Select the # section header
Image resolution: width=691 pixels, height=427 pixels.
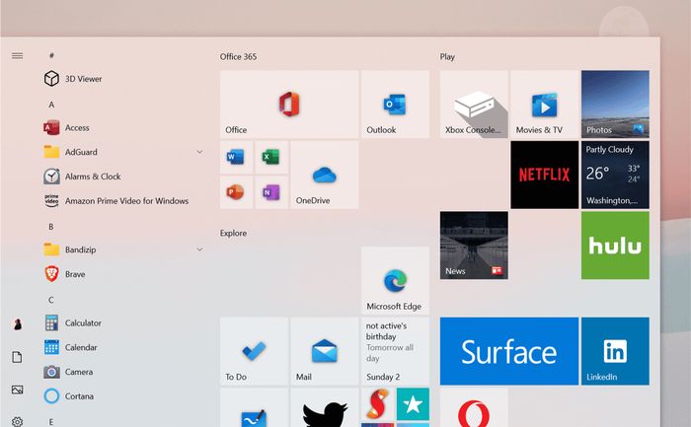click(x=51, y=55)
